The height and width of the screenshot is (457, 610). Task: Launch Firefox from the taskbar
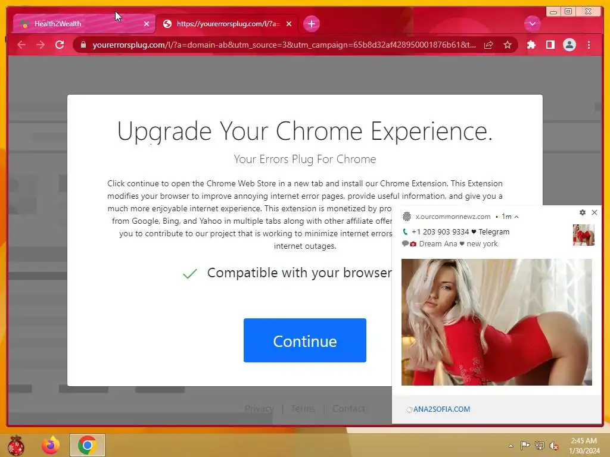51,445
